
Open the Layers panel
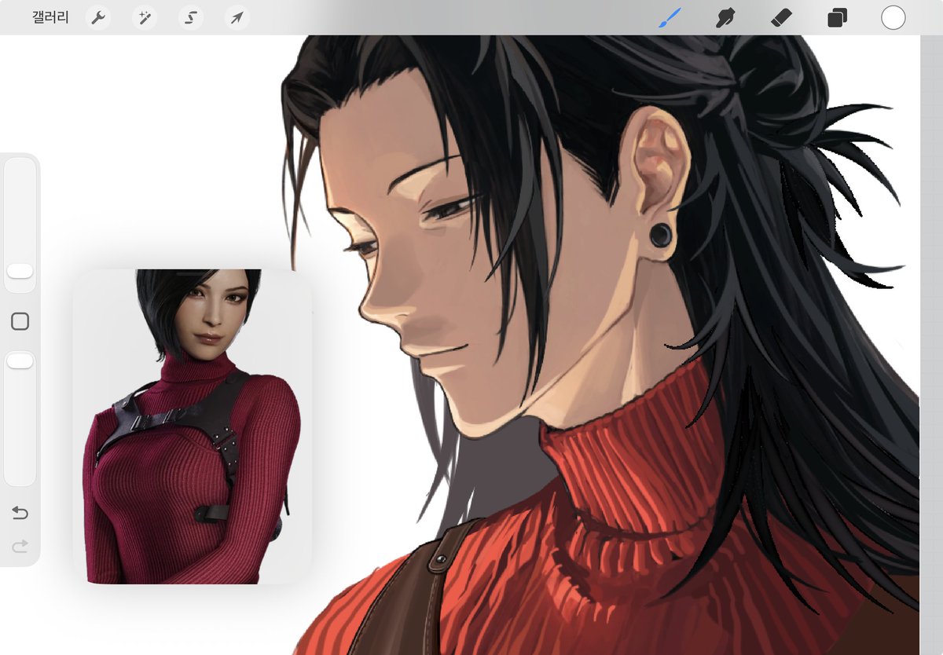[x=837, y=17]
